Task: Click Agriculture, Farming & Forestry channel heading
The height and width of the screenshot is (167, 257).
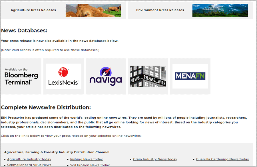Action: click(x=57, y=152)
